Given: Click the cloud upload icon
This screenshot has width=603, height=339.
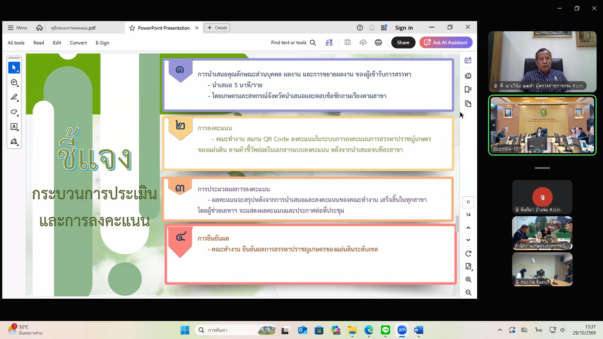Looking at the screenshot, I should pos(363,43).
